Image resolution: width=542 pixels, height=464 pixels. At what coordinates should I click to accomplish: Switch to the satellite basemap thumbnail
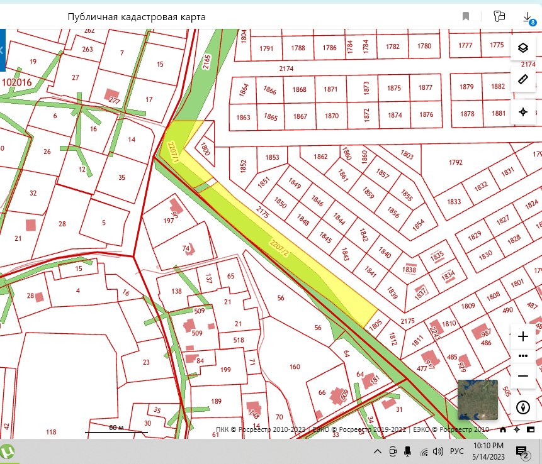(478, 400)
